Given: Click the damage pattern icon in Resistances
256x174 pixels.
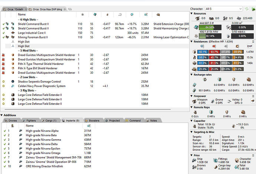Looking at the screenshot, I should click(194, 69).
